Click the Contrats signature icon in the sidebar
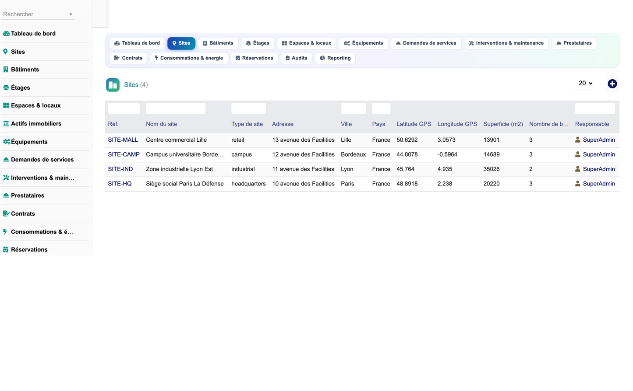This screenshot has width=633, height=391. click(6, 213)
